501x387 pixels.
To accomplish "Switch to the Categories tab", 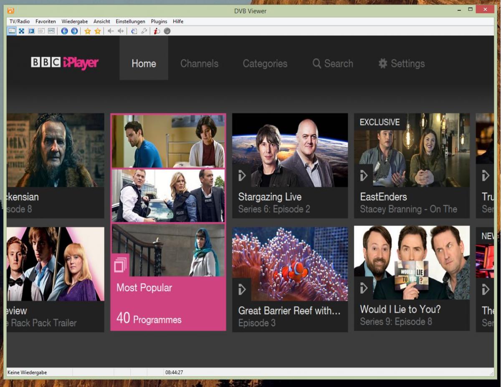I will [265, 63].
